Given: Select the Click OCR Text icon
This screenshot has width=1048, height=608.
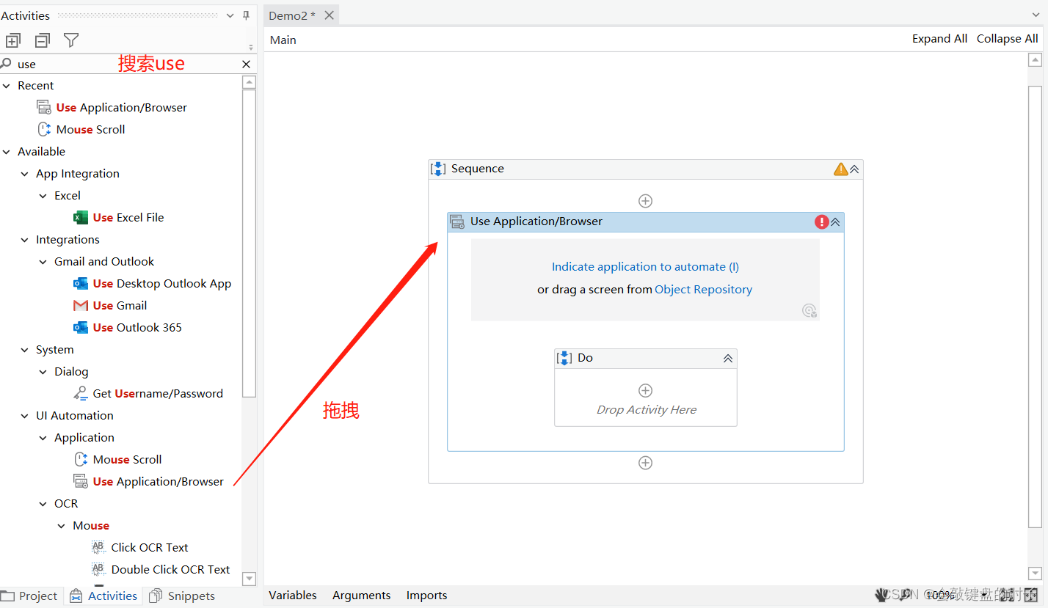Looking at the screenshot, I should [98, 547].
